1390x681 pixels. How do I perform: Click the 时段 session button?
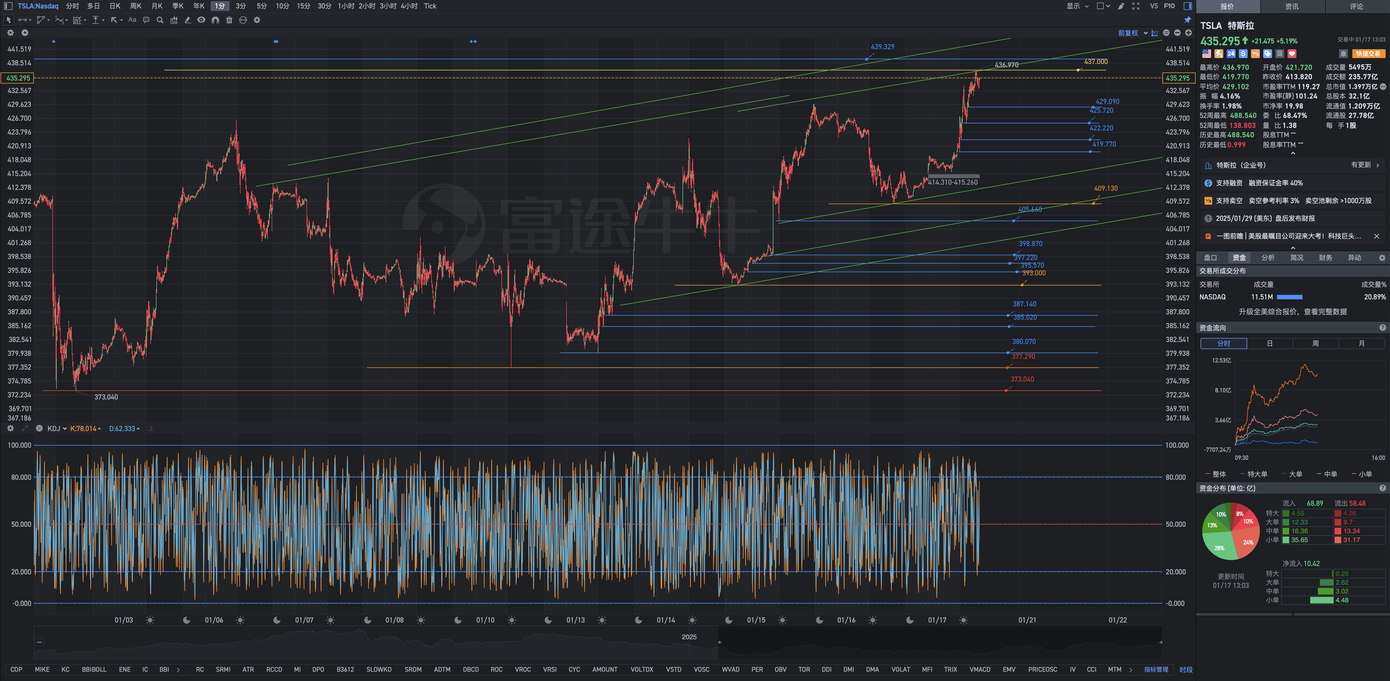(x=1186, y=670)
